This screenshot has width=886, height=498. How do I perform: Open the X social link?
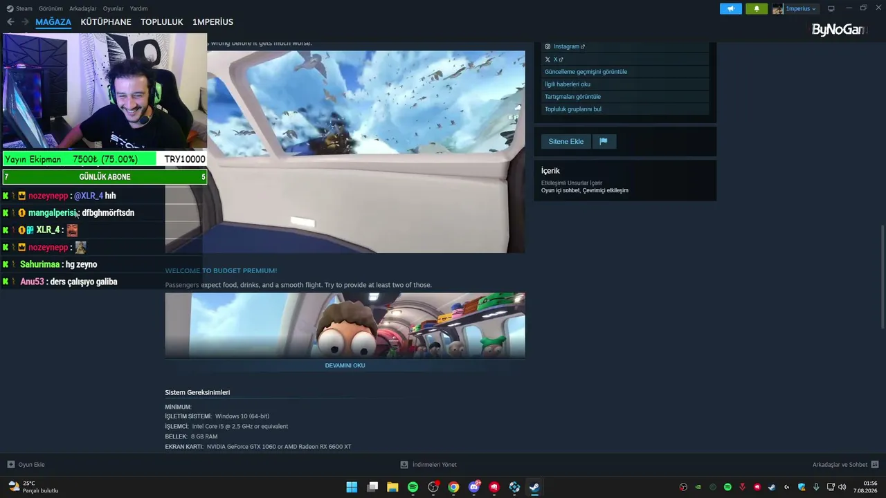[554, 59]
